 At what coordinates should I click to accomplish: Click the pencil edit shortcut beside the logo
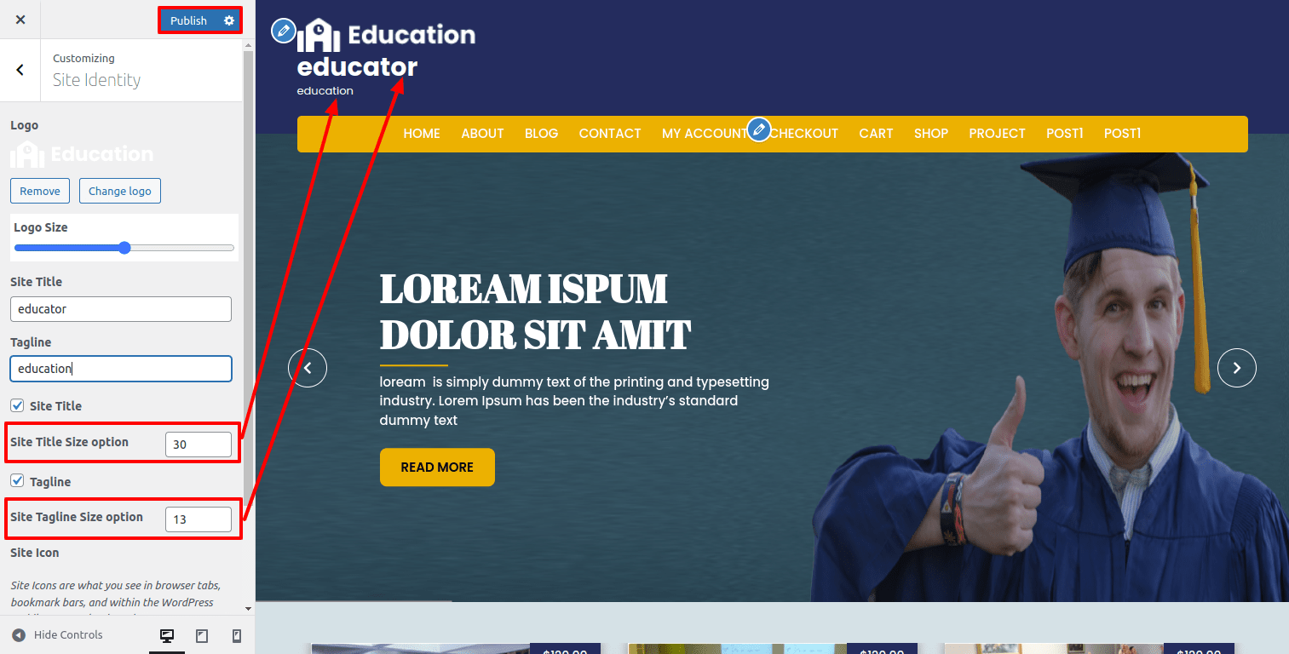coord(284,31)
